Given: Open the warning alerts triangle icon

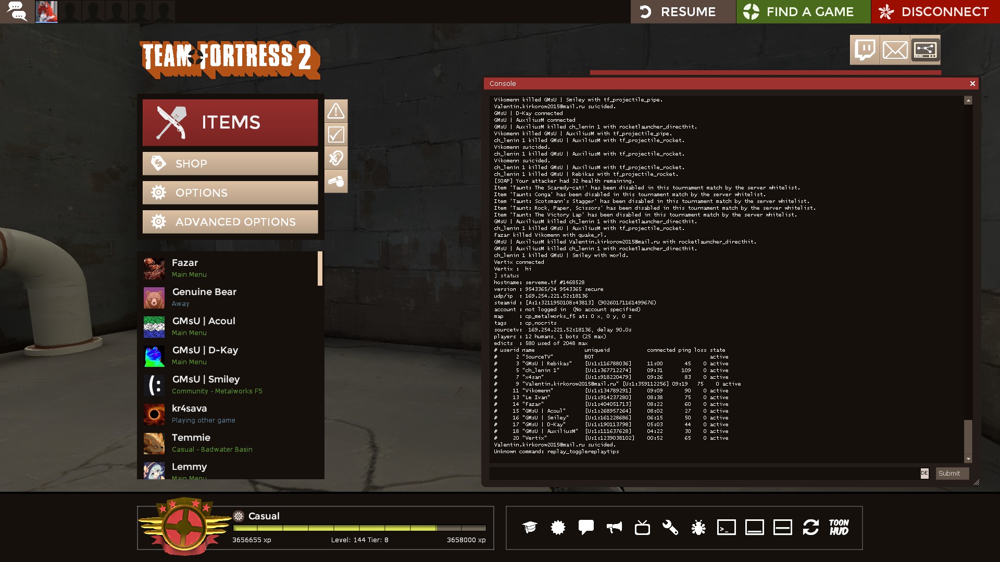Looking at the screenshot, I should 336,111.
